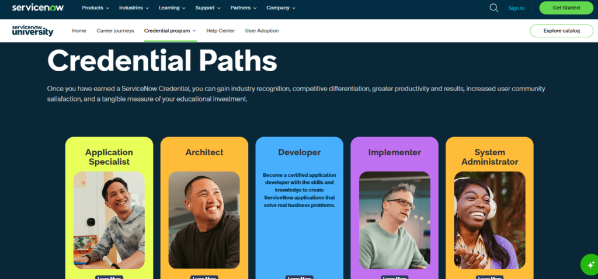The image size is (598, 279).
Task: Select the Application Specialist card photo
Action: pos(109,220)
